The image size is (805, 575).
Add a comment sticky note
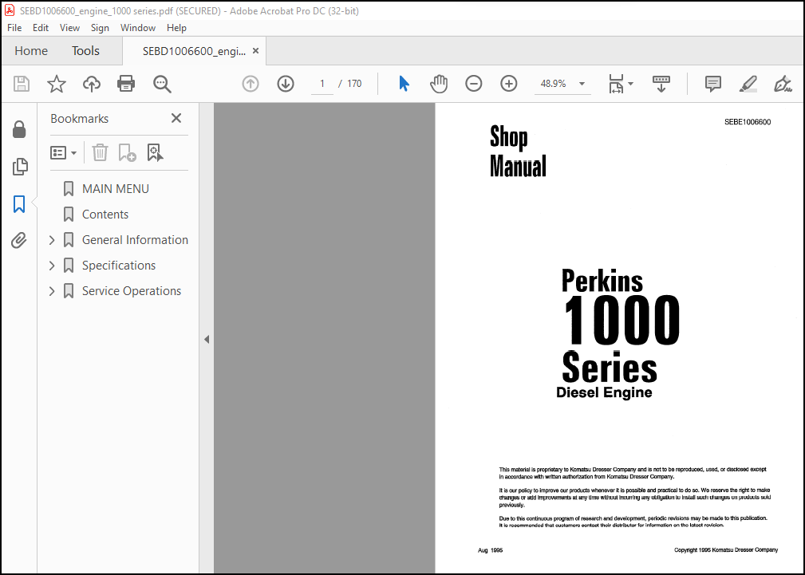click(713, 84)
